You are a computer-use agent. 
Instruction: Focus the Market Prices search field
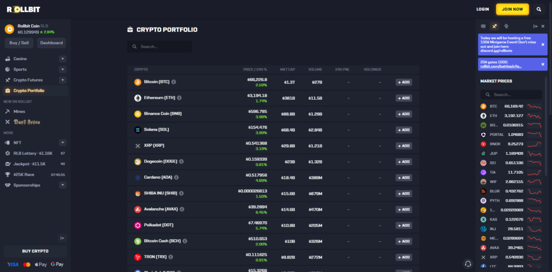pyautogui.click(x=511, y=95)
